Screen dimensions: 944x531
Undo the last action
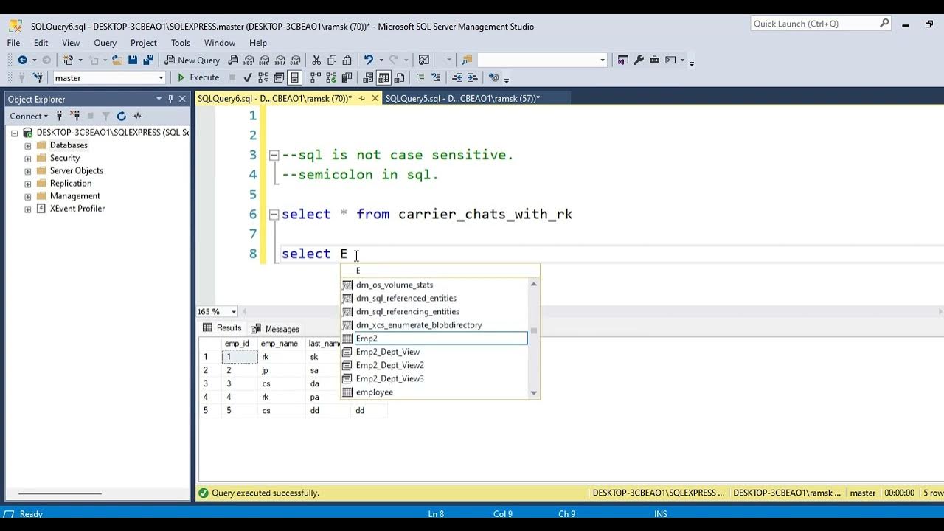(x=369, y=60)
